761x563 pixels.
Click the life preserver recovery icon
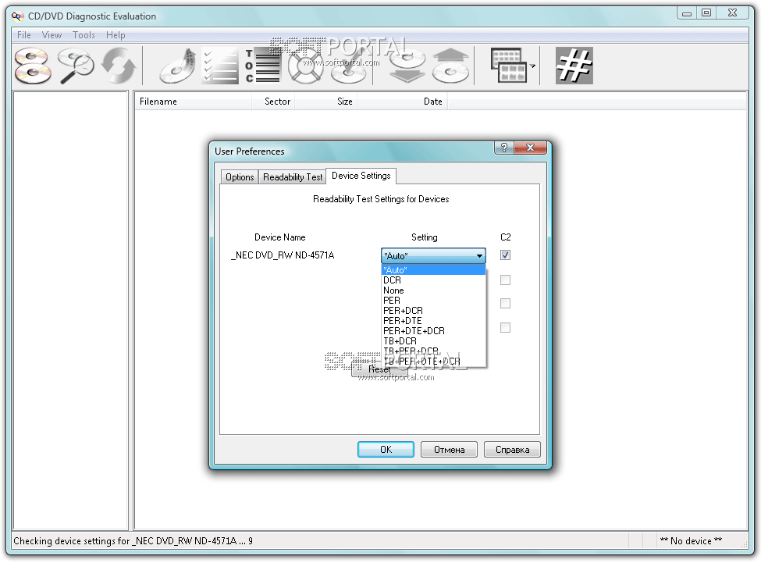(x=305, y=66)
